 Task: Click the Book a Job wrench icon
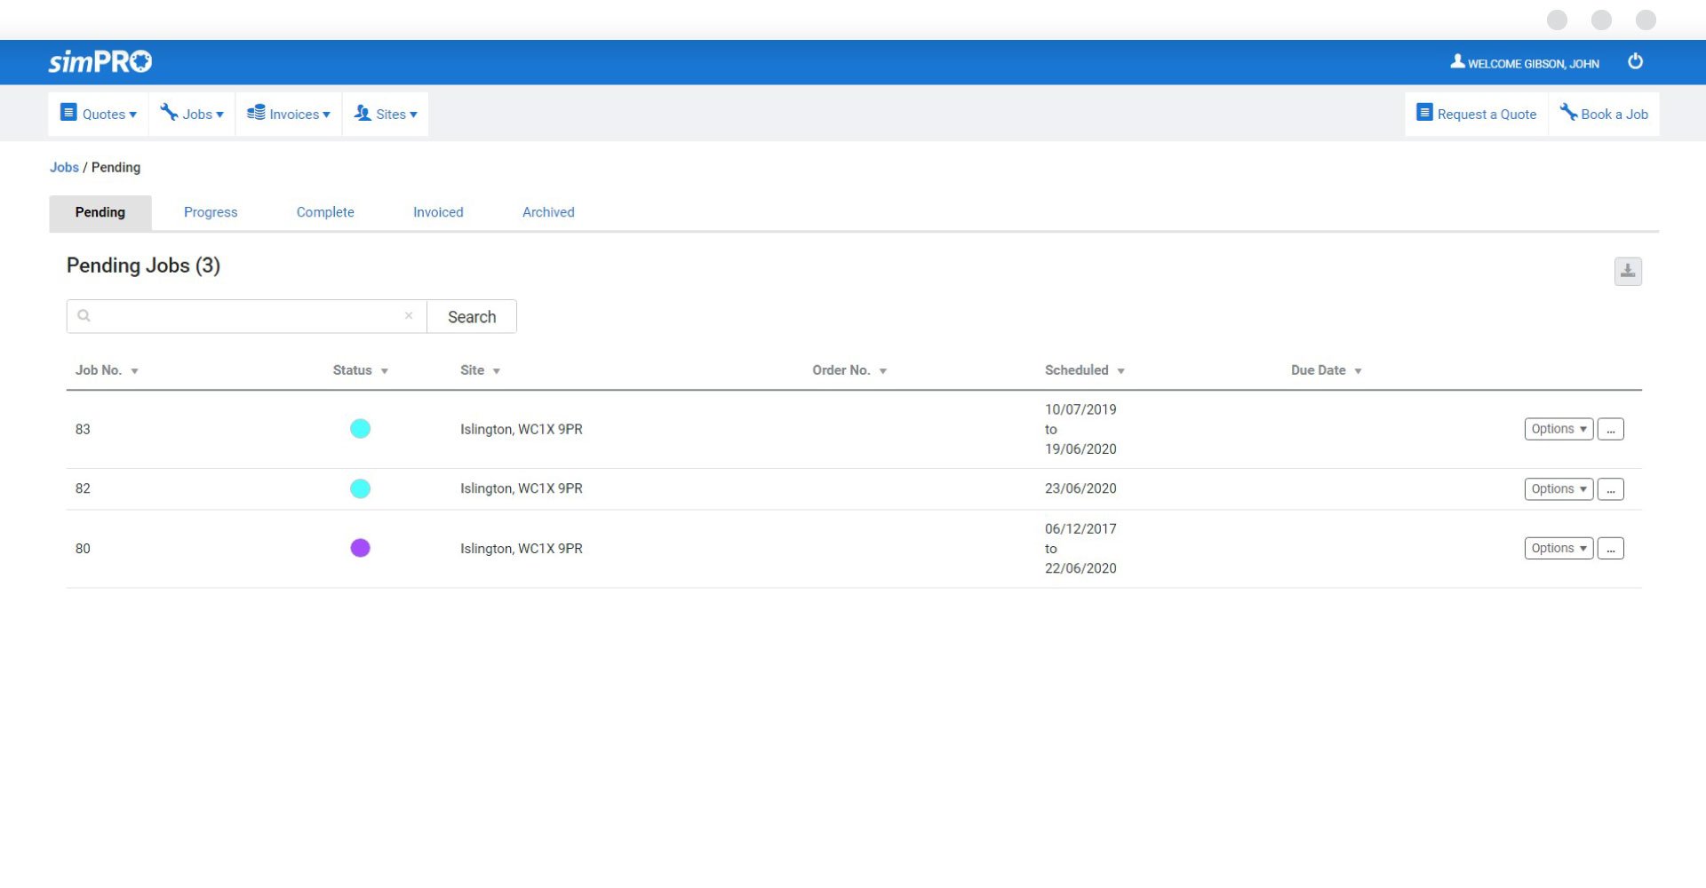pos(1569,113)
